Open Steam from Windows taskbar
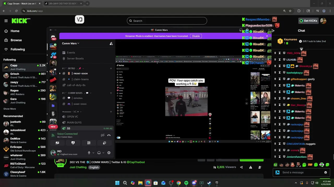The image size is (334, 187). tap(209, 183)
